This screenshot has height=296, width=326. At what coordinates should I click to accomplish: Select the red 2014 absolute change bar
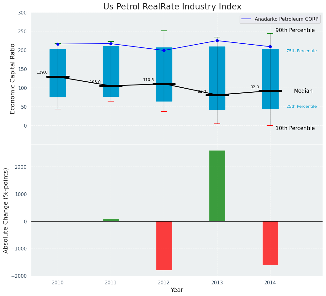pyautogui.click(x=270, y=243)
